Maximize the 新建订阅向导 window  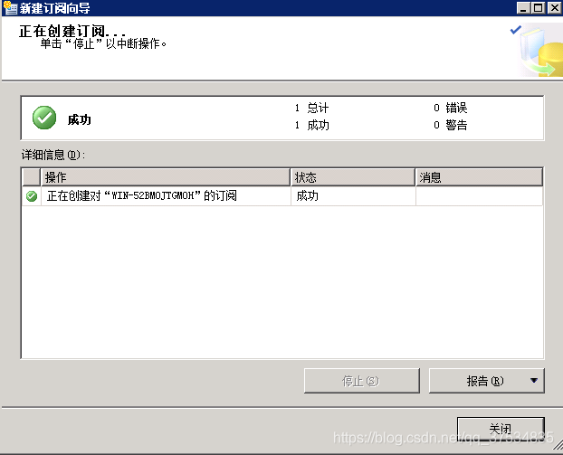coord(539,7)
